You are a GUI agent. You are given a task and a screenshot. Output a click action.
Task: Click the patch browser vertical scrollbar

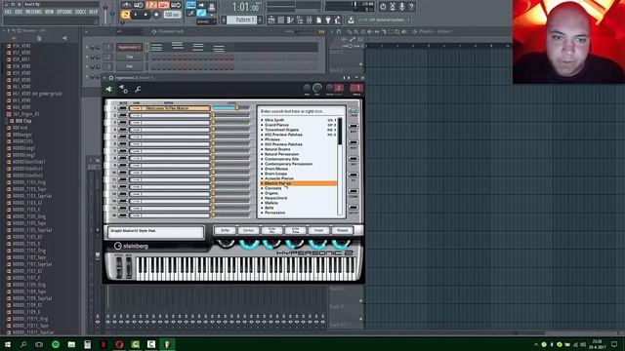pyautogui.click(x=340, y=167)
